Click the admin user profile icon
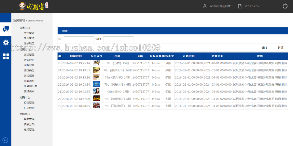Screen dimensions: 293x146 (204, 6)
